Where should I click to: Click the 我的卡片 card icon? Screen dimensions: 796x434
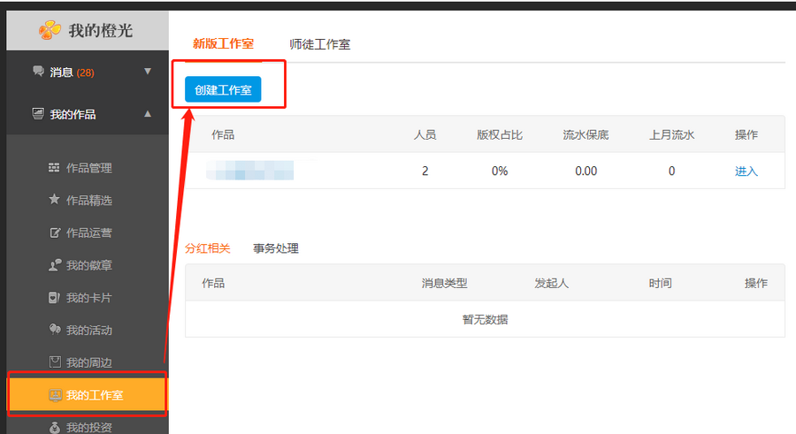point(54,298)
